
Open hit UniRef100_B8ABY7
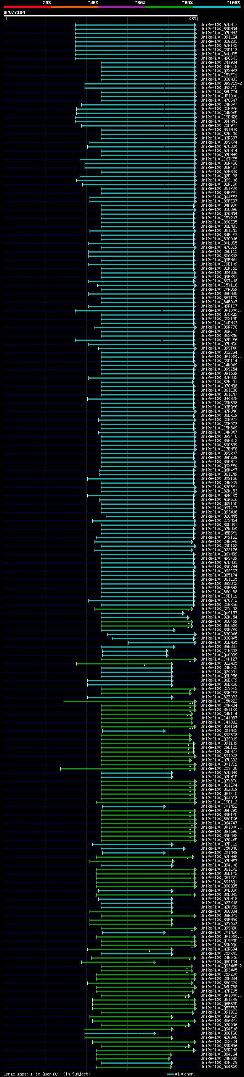click(x=218, y=1021)
